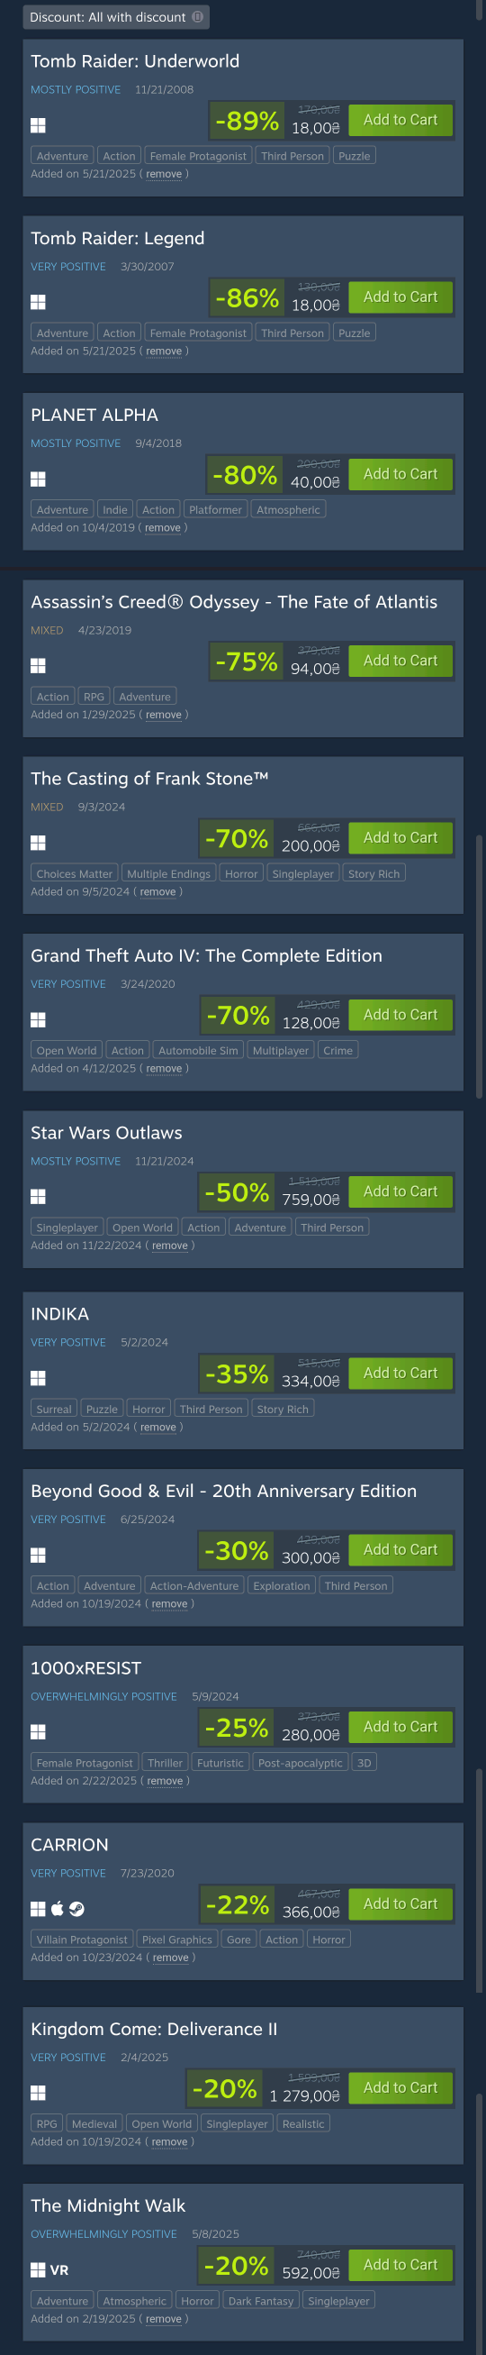Image resolution: width=486 pixels, height=2355 pixels.
Task: Click the 'Open World' tag on Star Wars Outlaws
Action: [x=142, y=1227]
